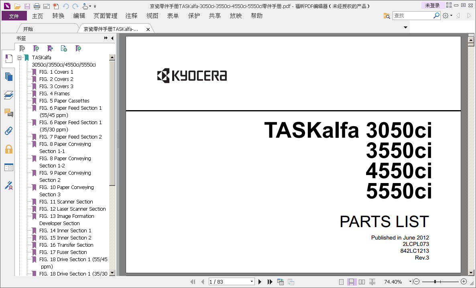The width and height of the screenshot is (476, 288).
Task: Click the bookmark panel vertical scrollbar thumb
Action: pyautogui.click(x=112, y=123)
